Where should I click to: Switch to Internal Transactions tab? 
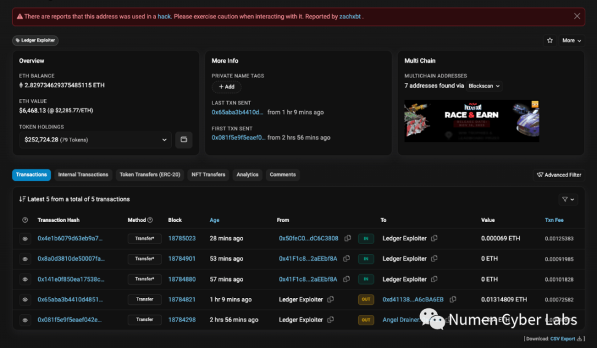(x=83, y=175)
